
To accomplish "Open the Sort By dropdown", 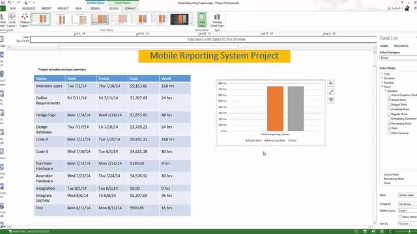I will [x=407, y=224].
